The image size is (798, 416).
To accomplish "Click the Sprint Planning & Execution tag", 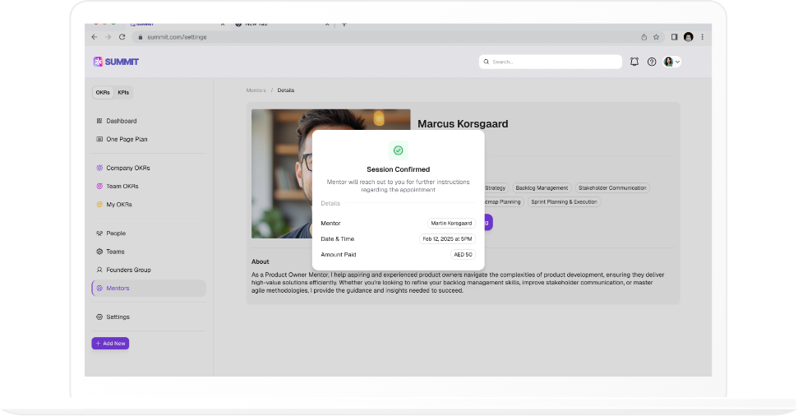I will [564, 202].
